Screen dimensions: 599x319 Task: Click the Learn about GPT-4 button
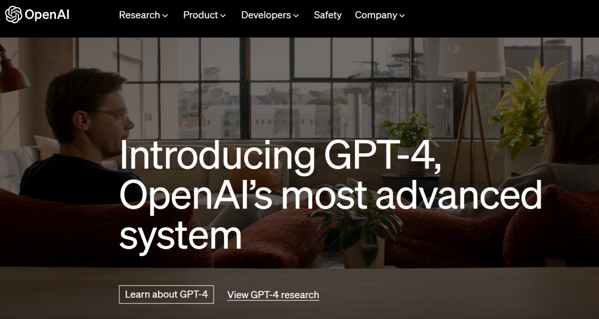pyautogui.click(x=166, y=295)
